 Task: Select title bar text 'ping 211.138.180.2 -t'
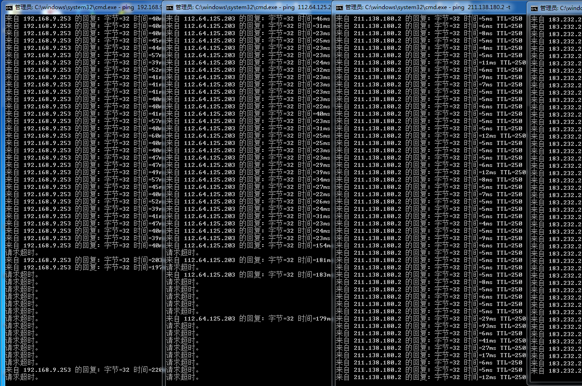pyautogui.click(x=480, y=7)
